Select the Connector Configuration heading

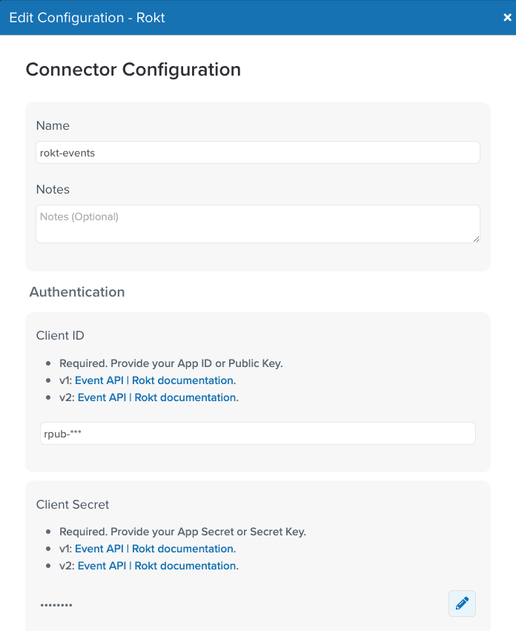coord(133,69)
